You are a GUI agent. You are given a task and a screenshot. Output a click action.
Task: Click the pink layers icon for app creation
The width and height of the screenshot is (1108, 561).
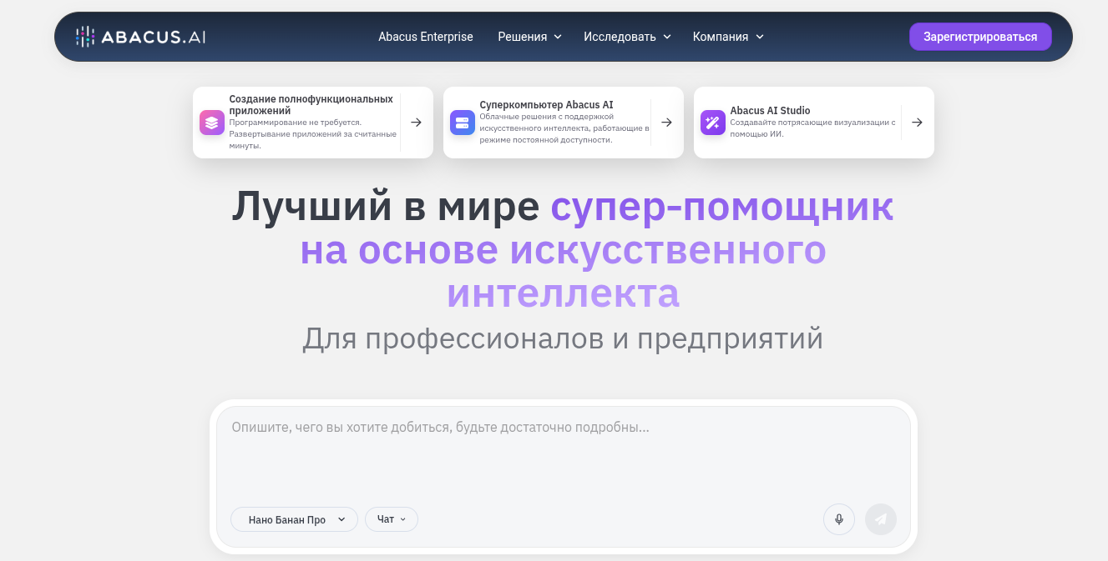tap(212, 123)
